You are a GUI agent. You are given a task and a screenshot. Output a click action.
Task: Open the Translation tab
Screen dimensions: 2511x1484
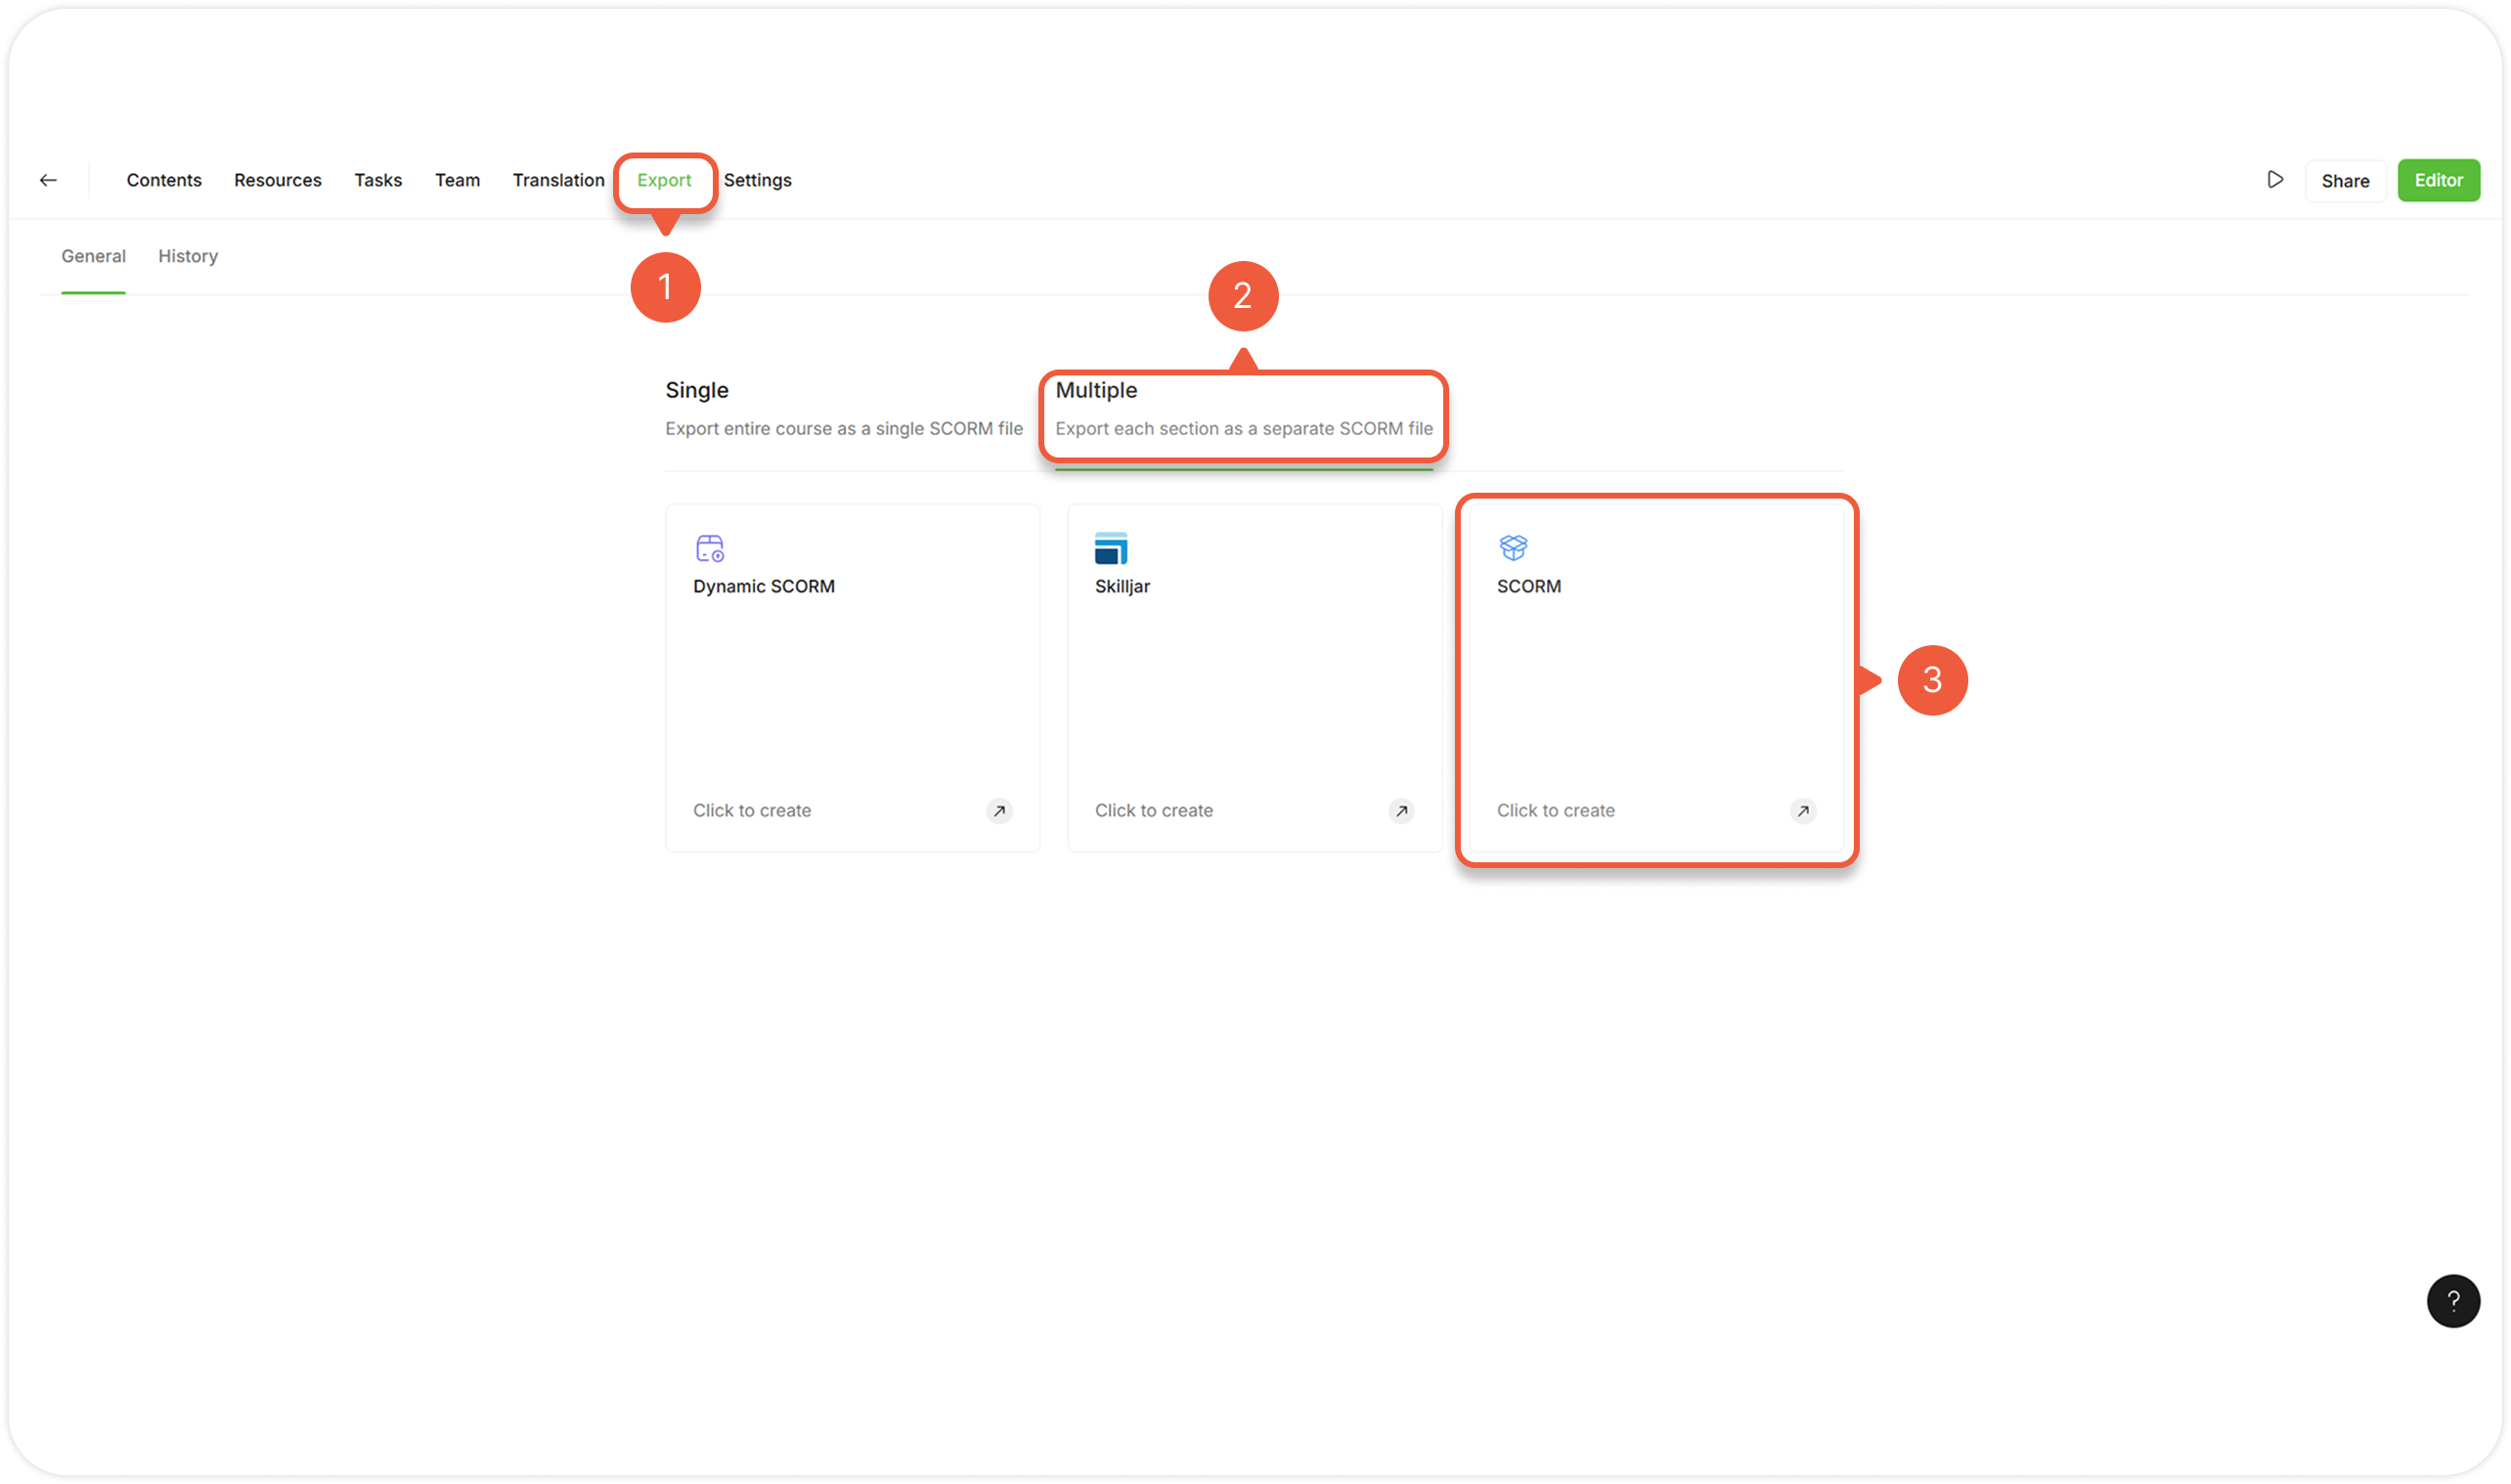coord(558,180)
